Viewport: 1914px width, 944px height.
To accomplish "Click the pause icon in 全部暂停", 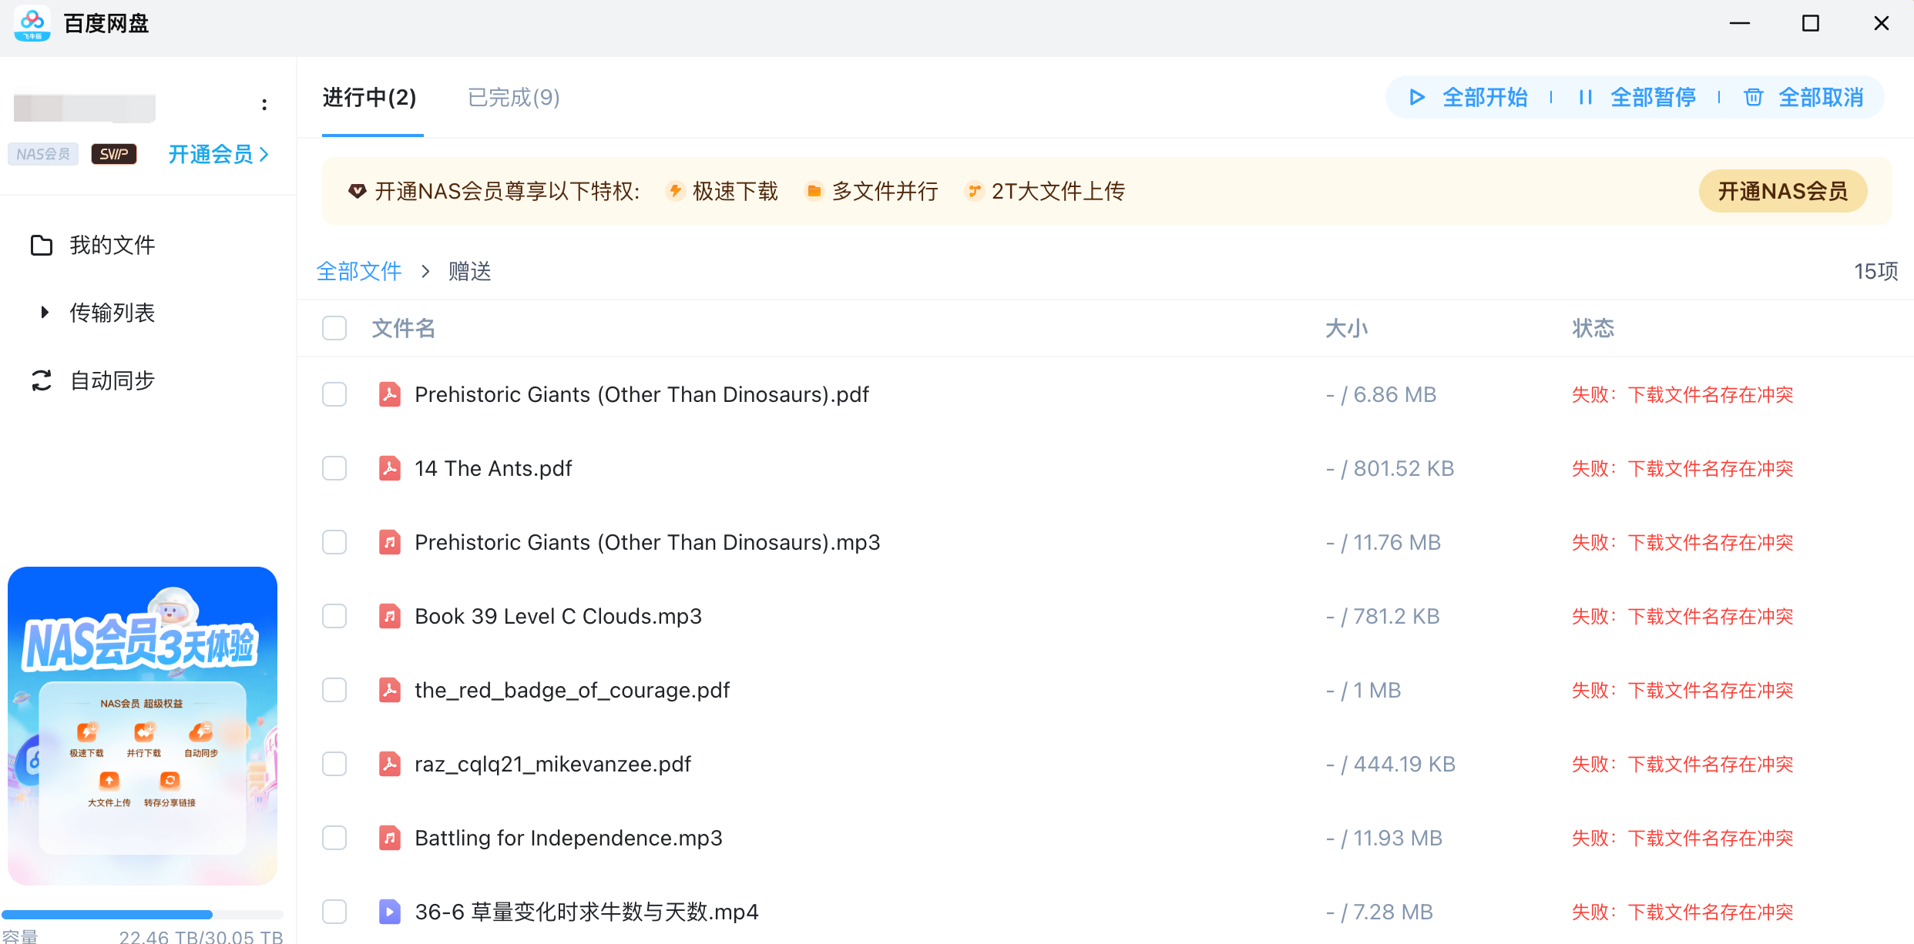I will coord(1585,98).
